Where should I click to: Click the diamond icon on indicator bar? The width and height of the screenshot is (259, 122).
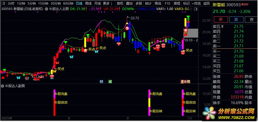(x=191, y=9)
